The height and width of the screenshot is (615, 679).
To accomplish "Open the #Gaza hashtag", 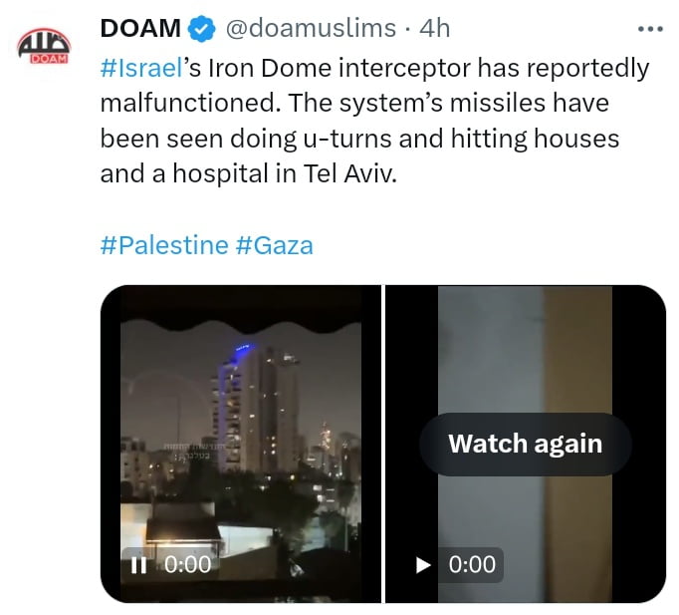I will [275, 244].
